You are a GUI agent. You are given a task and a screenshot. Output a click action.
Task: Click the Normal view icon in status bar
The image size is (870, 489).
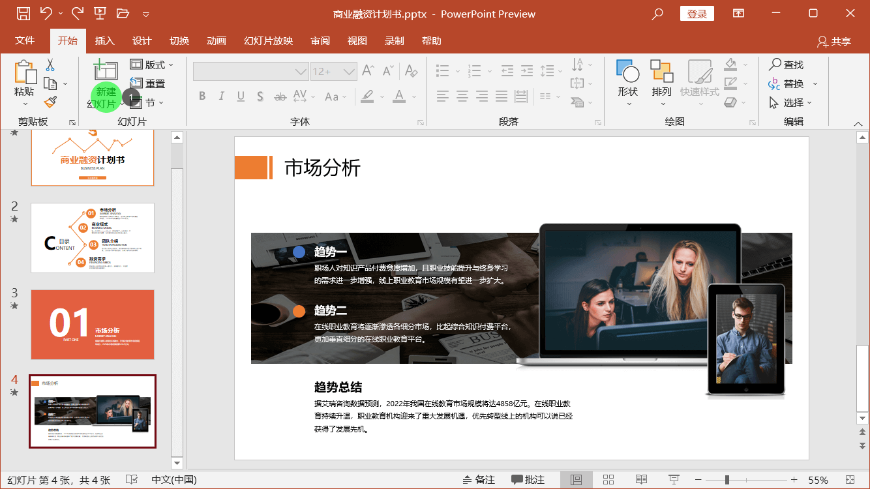(x=576, y=480)
